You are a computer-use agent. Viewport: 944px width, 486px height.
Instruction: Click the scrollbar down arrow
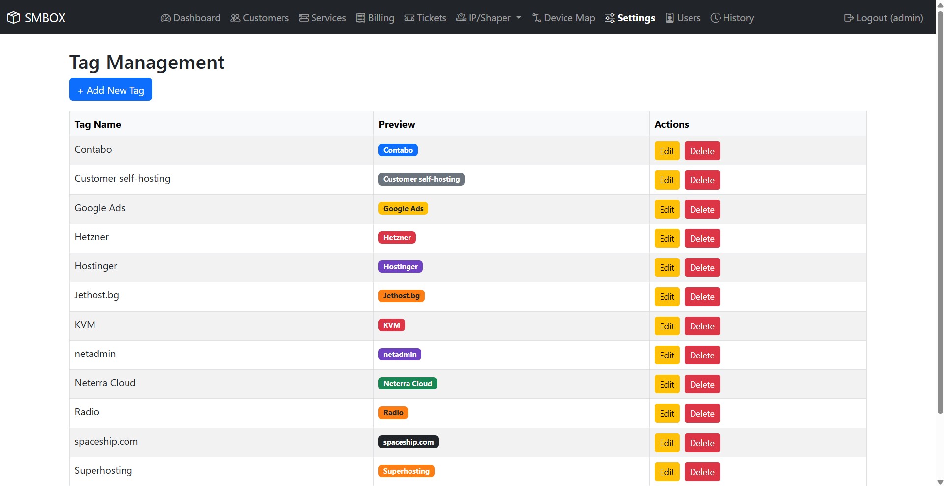pyautogui.click(x=940, y=482)
